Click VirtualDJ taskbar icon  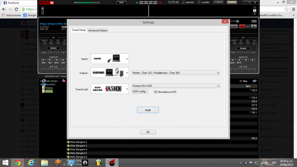click(x=112, y=163)
